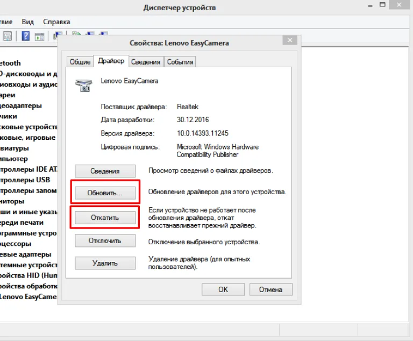Select the дисководы tree row
Image resolution: width=413 pixels, height=341 pixels.
(29, 74)
